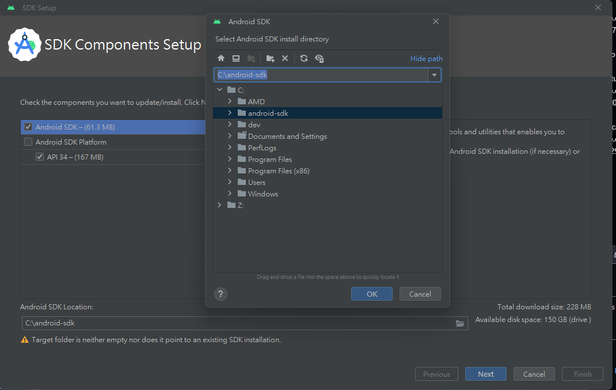Uncheck the API 34 – (167 MB) component

click(40, 156)
